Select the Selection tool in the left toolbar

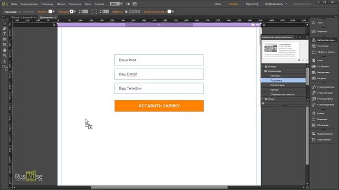(5, 23)
